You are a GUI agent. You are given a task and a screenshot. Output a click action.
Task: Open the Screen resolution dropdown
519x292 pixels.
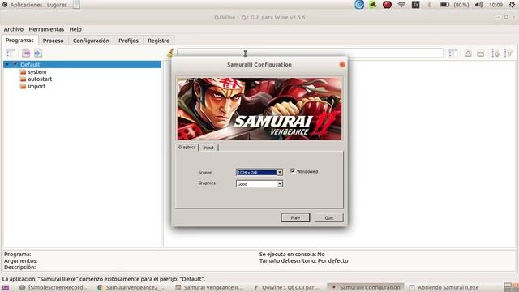point(259,173)
